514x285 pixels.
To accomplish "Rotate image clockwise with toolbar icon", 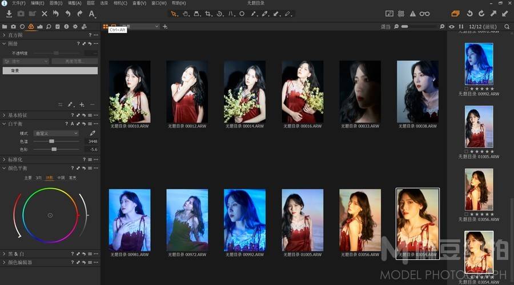I will 481,14.
